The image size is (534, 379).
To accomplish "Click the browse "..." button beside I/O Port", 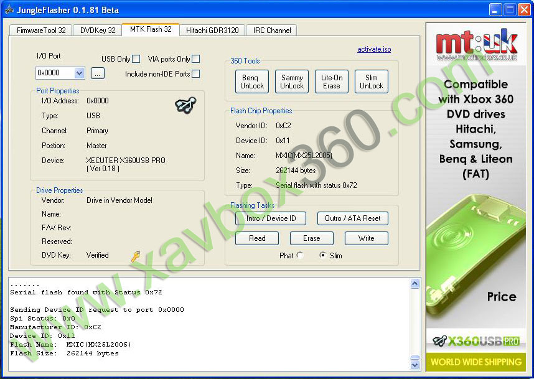I will [97, 73].
